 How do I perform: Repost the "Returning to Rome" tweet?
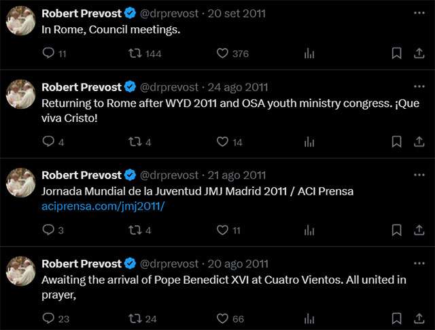pyautogui.click(x=135, y=142)
